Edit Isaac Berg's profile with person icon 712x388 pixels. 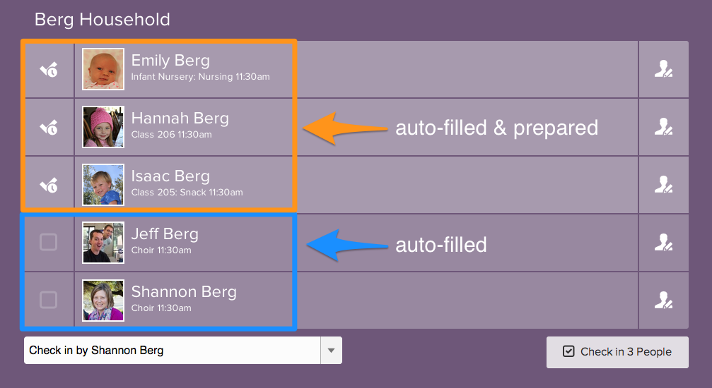663,185
